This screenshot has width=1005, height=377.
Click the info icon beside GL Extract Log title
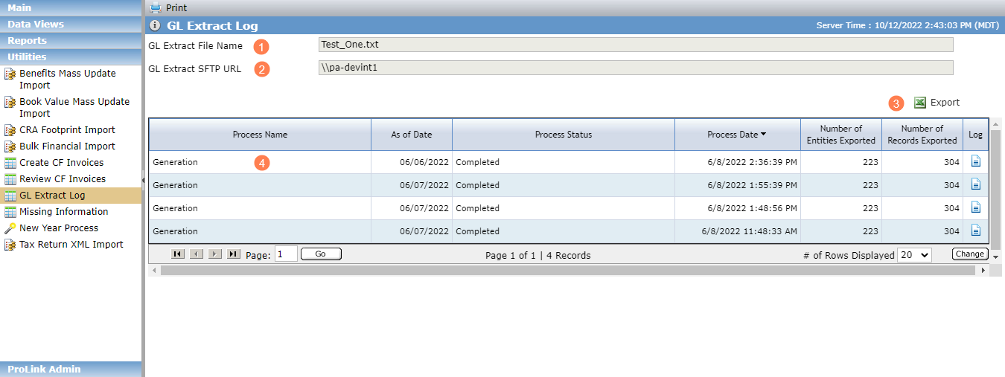coord(155,25)
